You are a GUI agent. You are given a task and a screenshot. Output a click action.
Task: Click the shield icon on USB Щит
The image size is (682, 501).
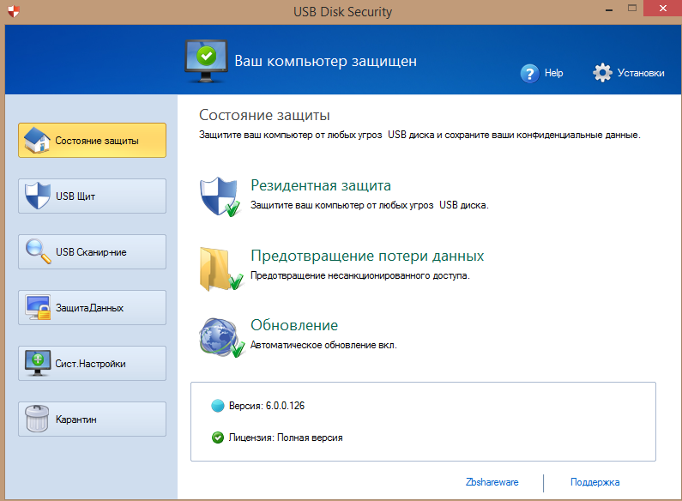38,196
